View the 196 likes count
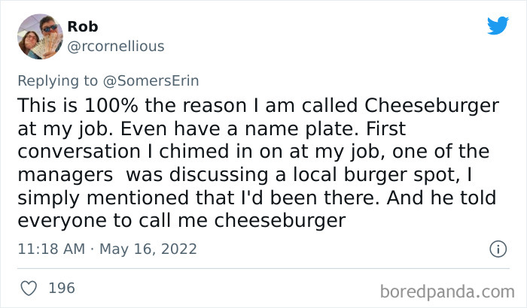This screenshot has width=527, height=308. 62,287
